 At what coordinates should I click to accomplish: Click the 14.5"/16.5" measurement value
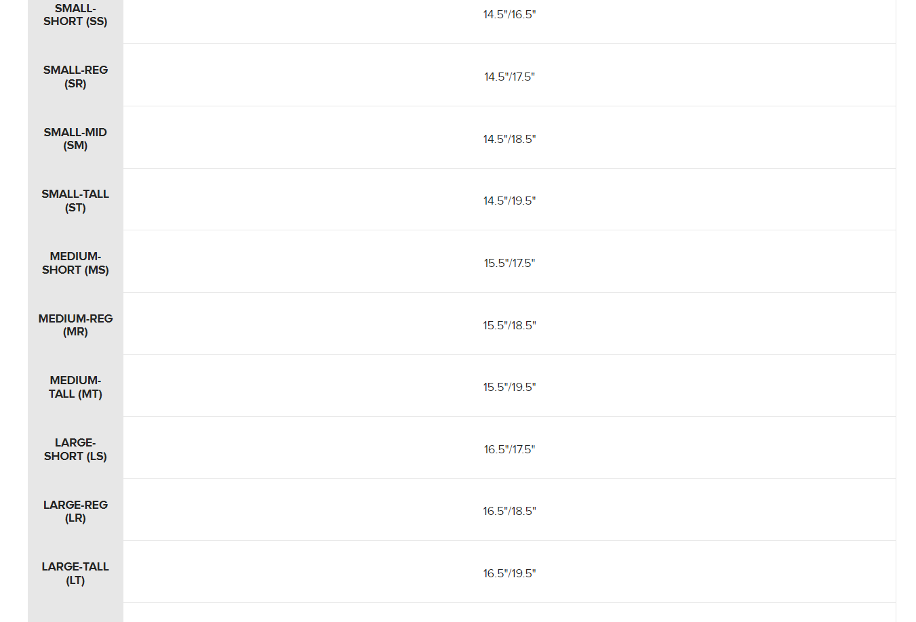[509, 15]
